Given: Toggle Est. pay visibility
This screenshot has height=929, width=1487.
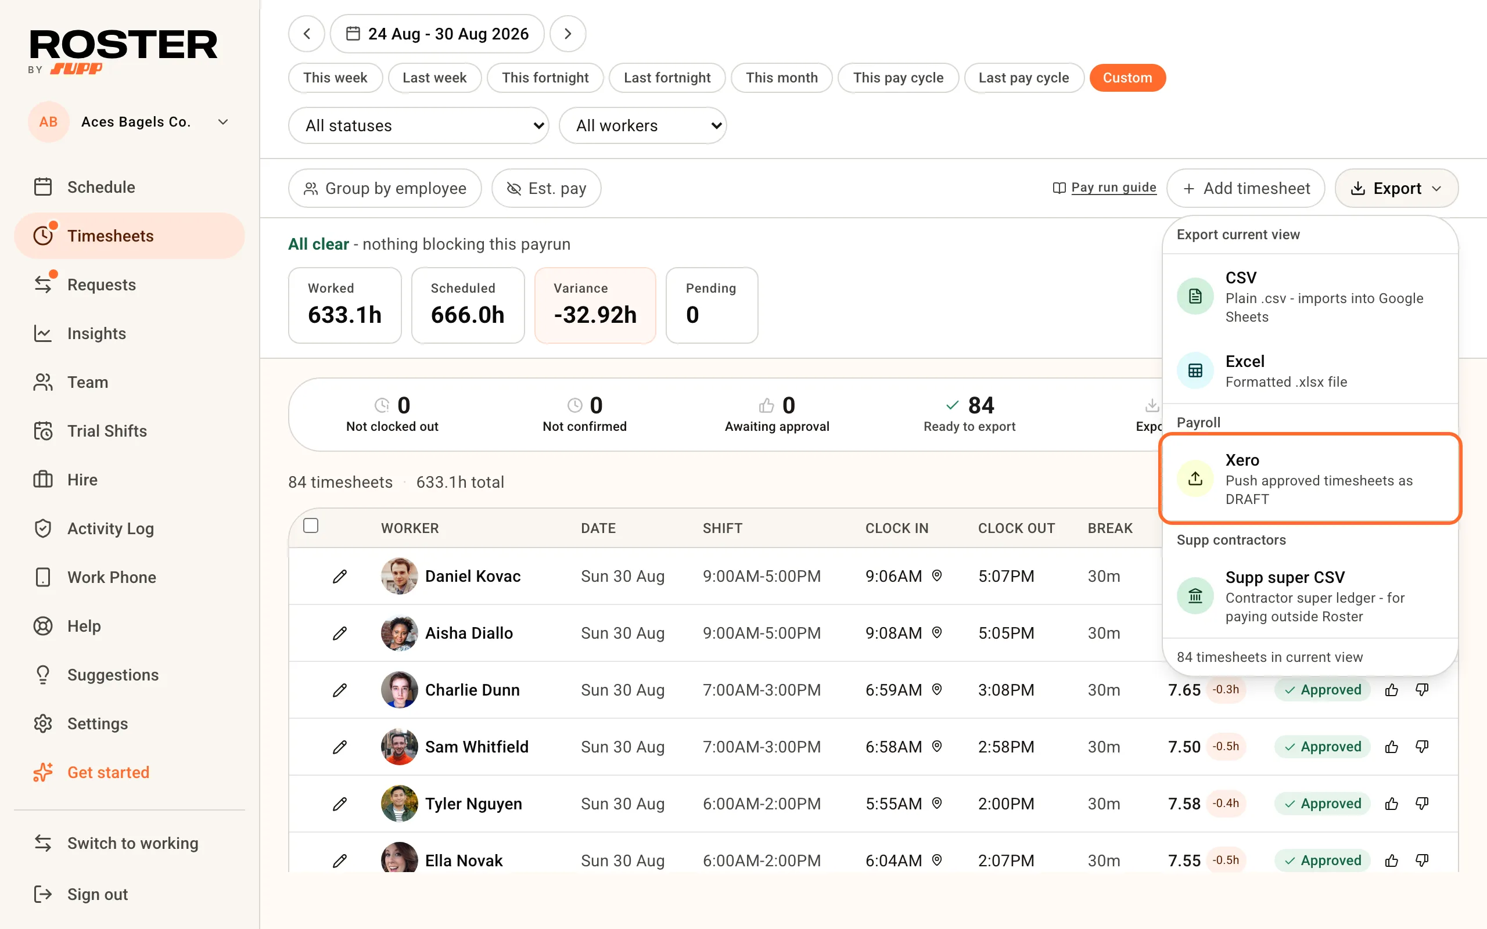Looking at the screenshot, I should pyautogui.click(x=546, y=188).
